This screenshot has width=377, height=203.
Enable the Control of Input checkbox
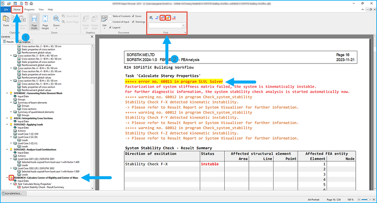point(110,22)
